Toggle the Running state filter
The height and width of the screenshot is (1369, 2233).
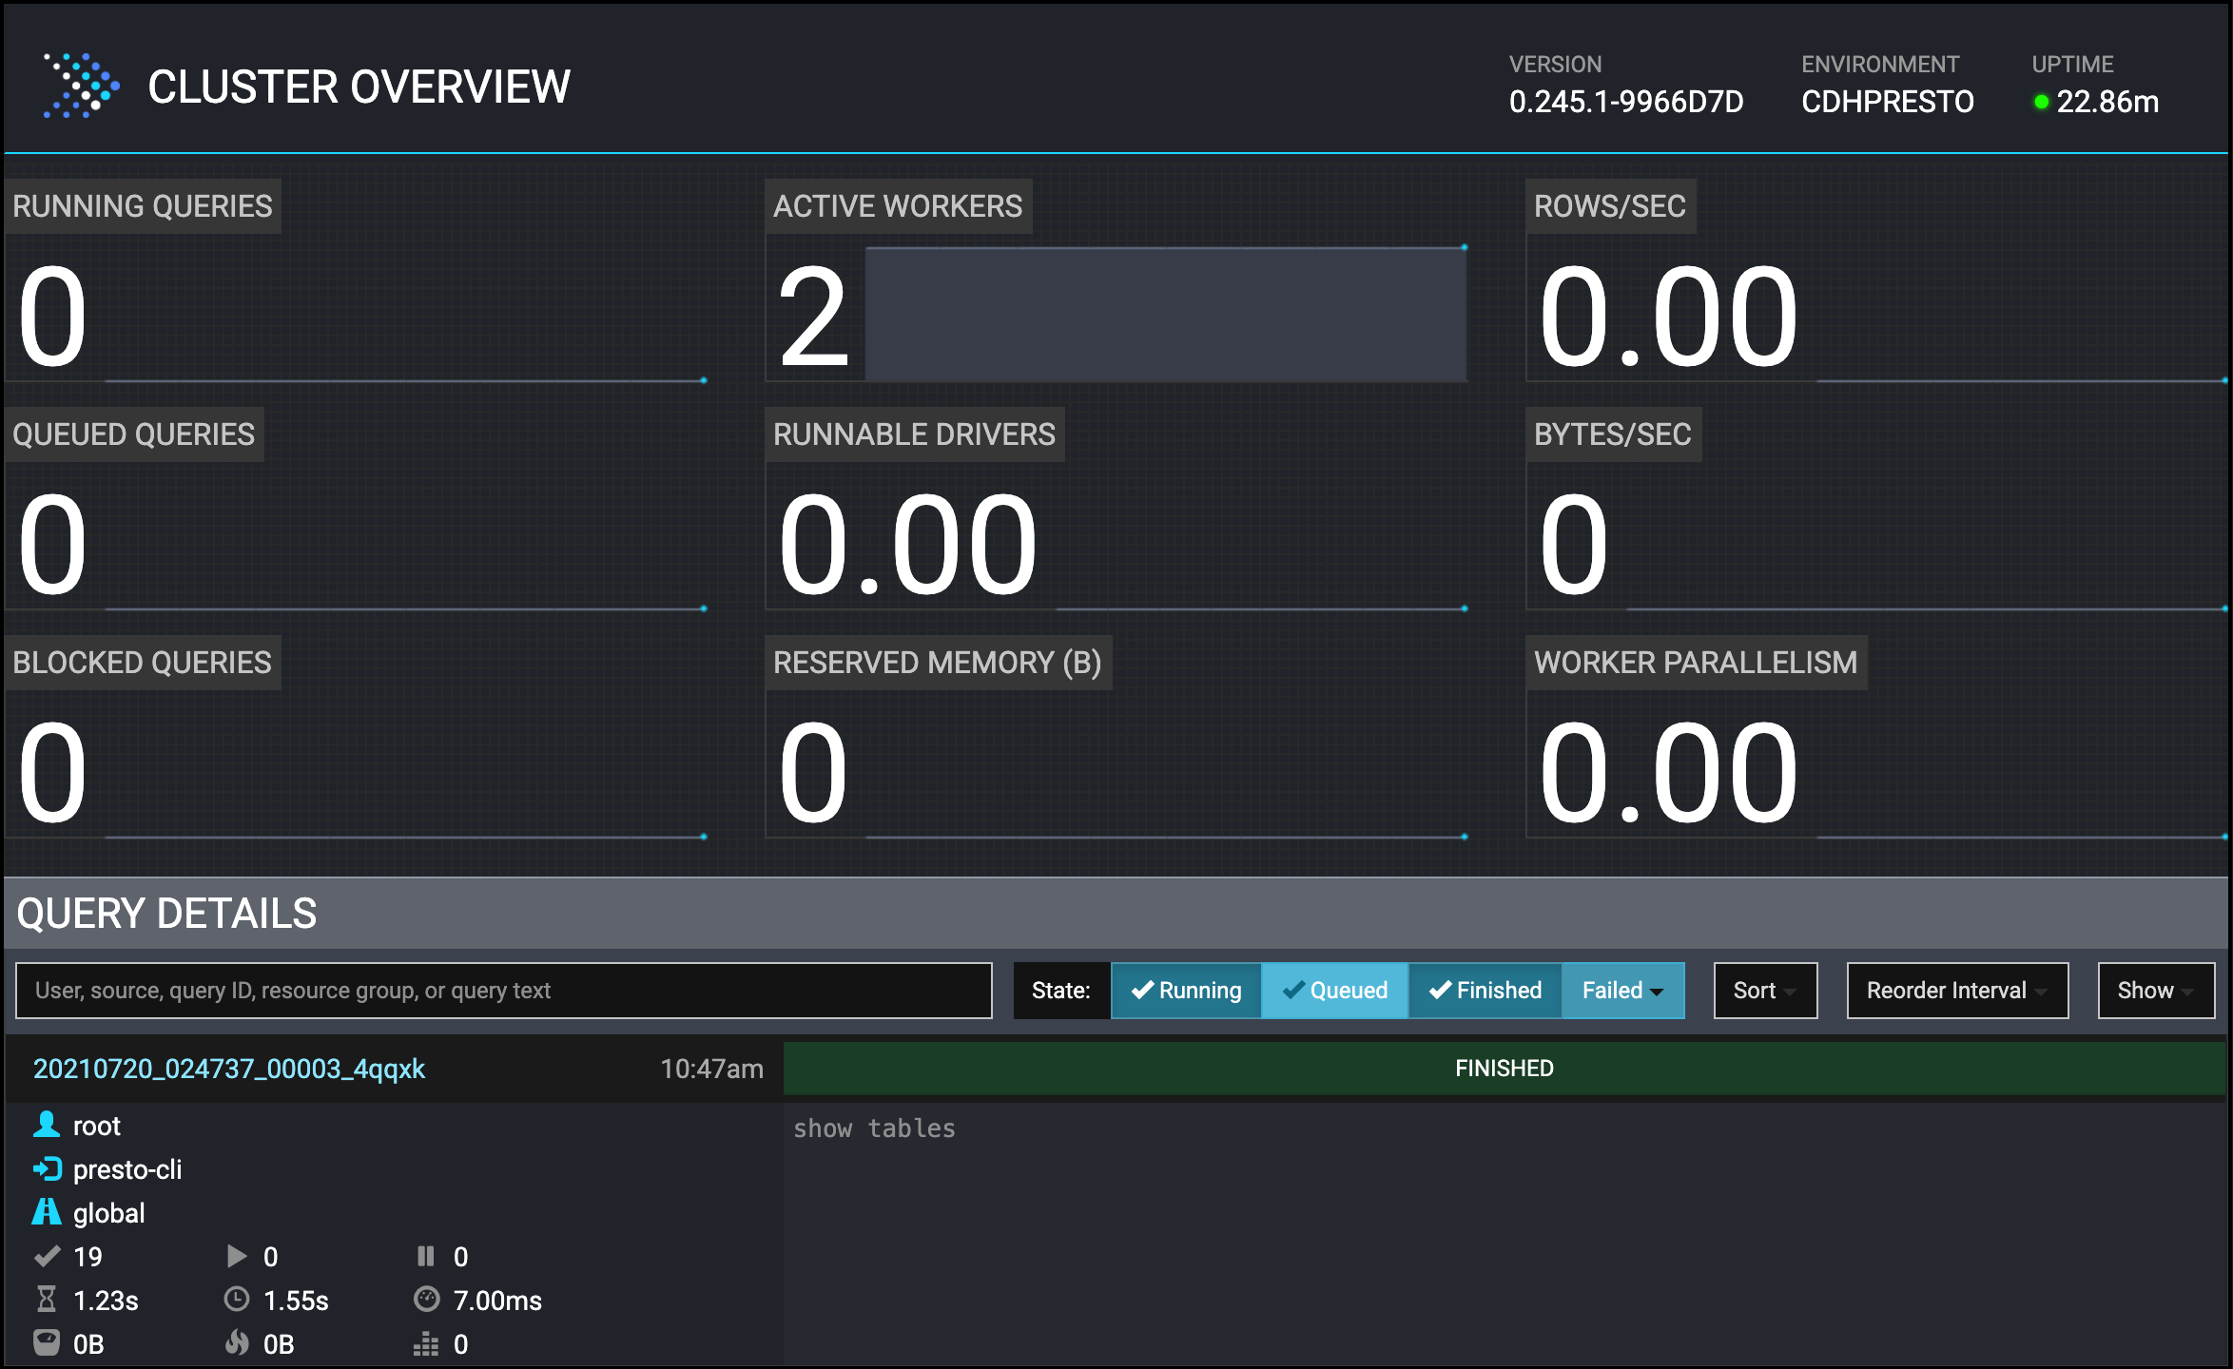click(x=1186, y=991)
